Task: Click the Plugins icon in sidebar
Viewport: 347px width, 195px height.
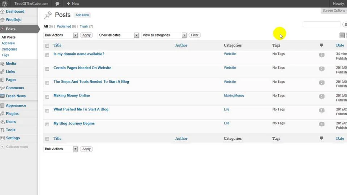Action: click(x=3, y=114)
